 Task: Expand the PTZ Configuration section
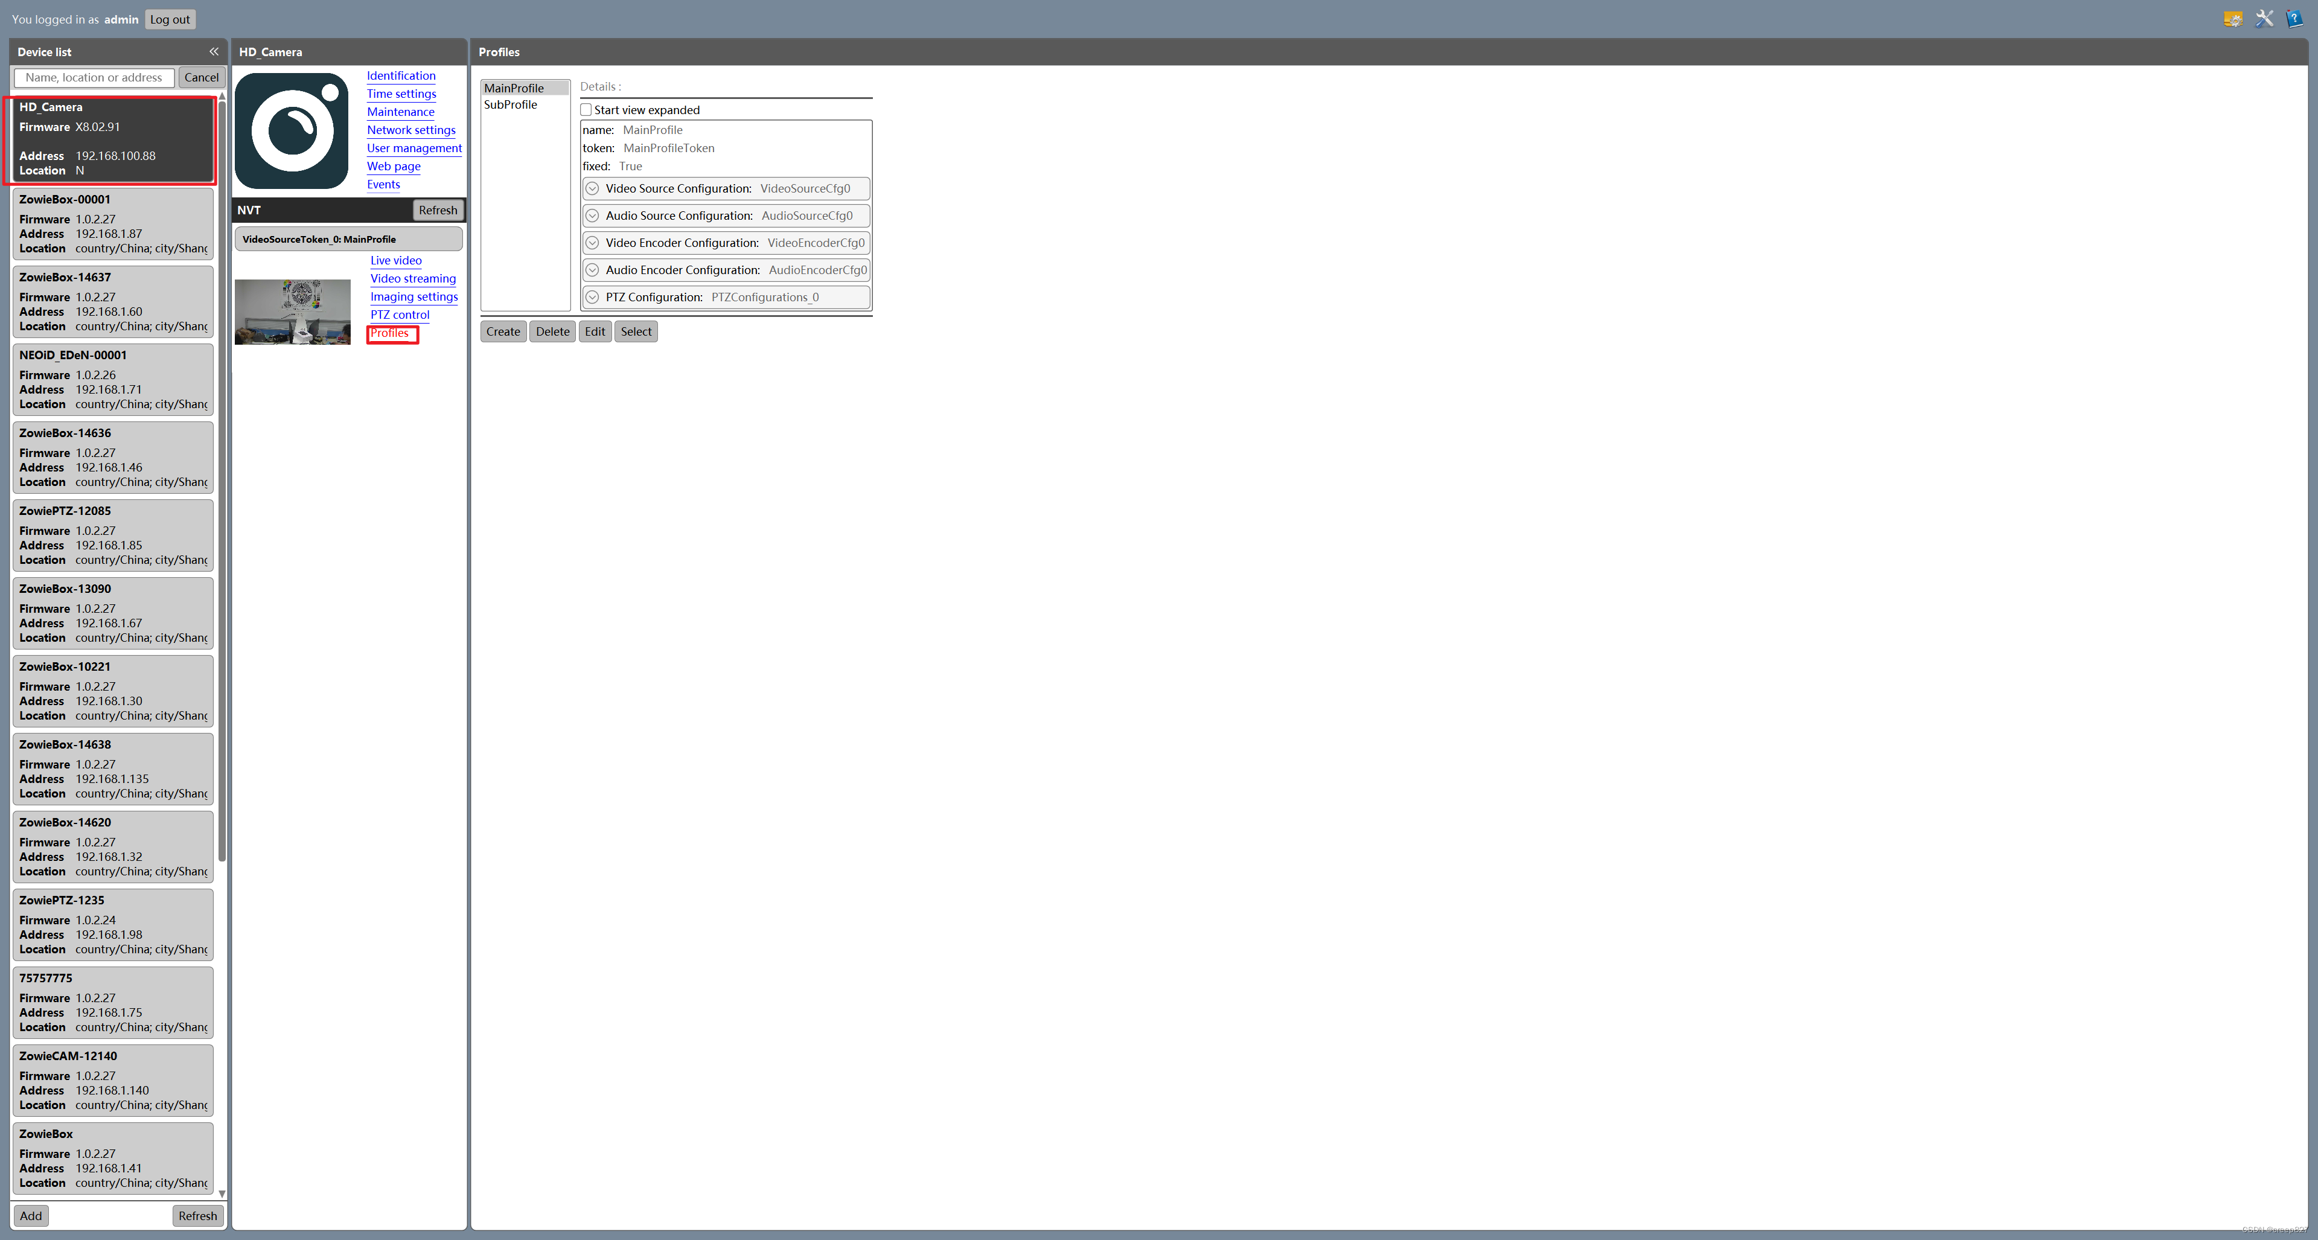(x=592, y=297)
